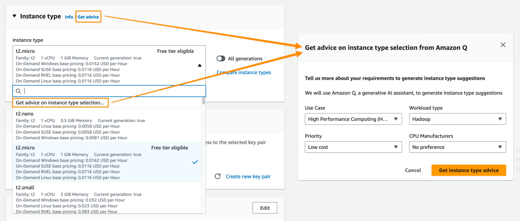Expand the Priority Low cost dropdown

(x=353, y=147)
